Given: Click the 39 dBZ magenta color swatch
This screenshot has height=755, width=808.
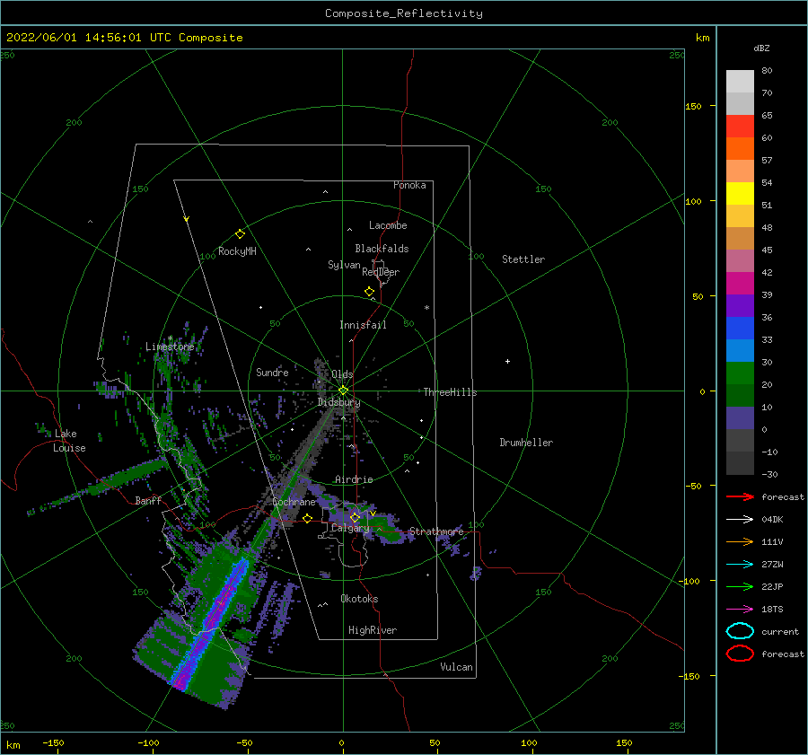Looking at the screenshot, I should 740,283.
